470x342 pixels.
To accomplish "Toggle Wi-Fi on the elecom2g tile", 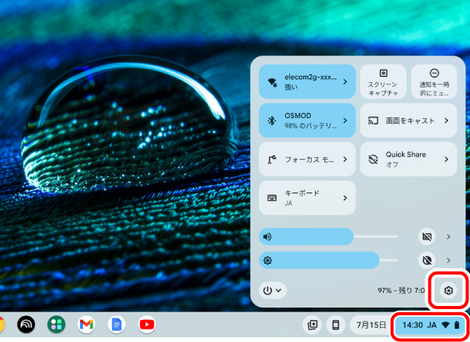I will click(x=273, y=82).
